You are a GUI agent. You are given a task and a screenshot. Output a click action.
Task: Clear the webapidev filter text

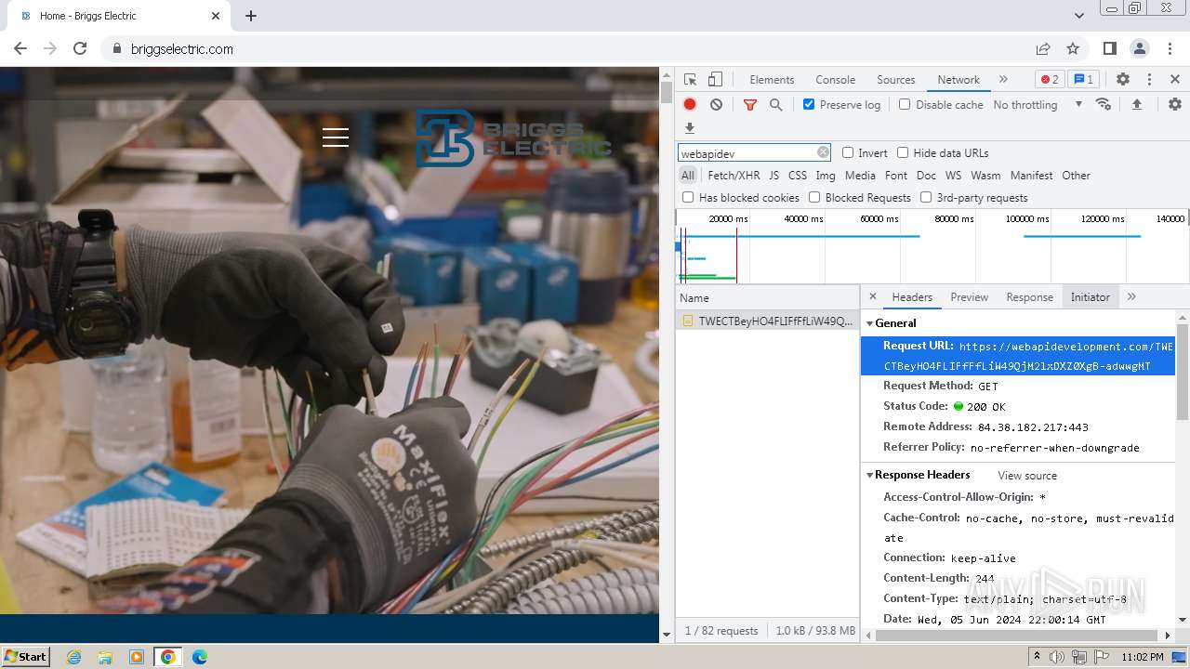click(x=823, y=152)
